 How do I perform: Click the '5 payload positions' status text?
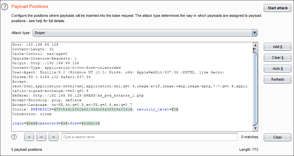point(27,150)
